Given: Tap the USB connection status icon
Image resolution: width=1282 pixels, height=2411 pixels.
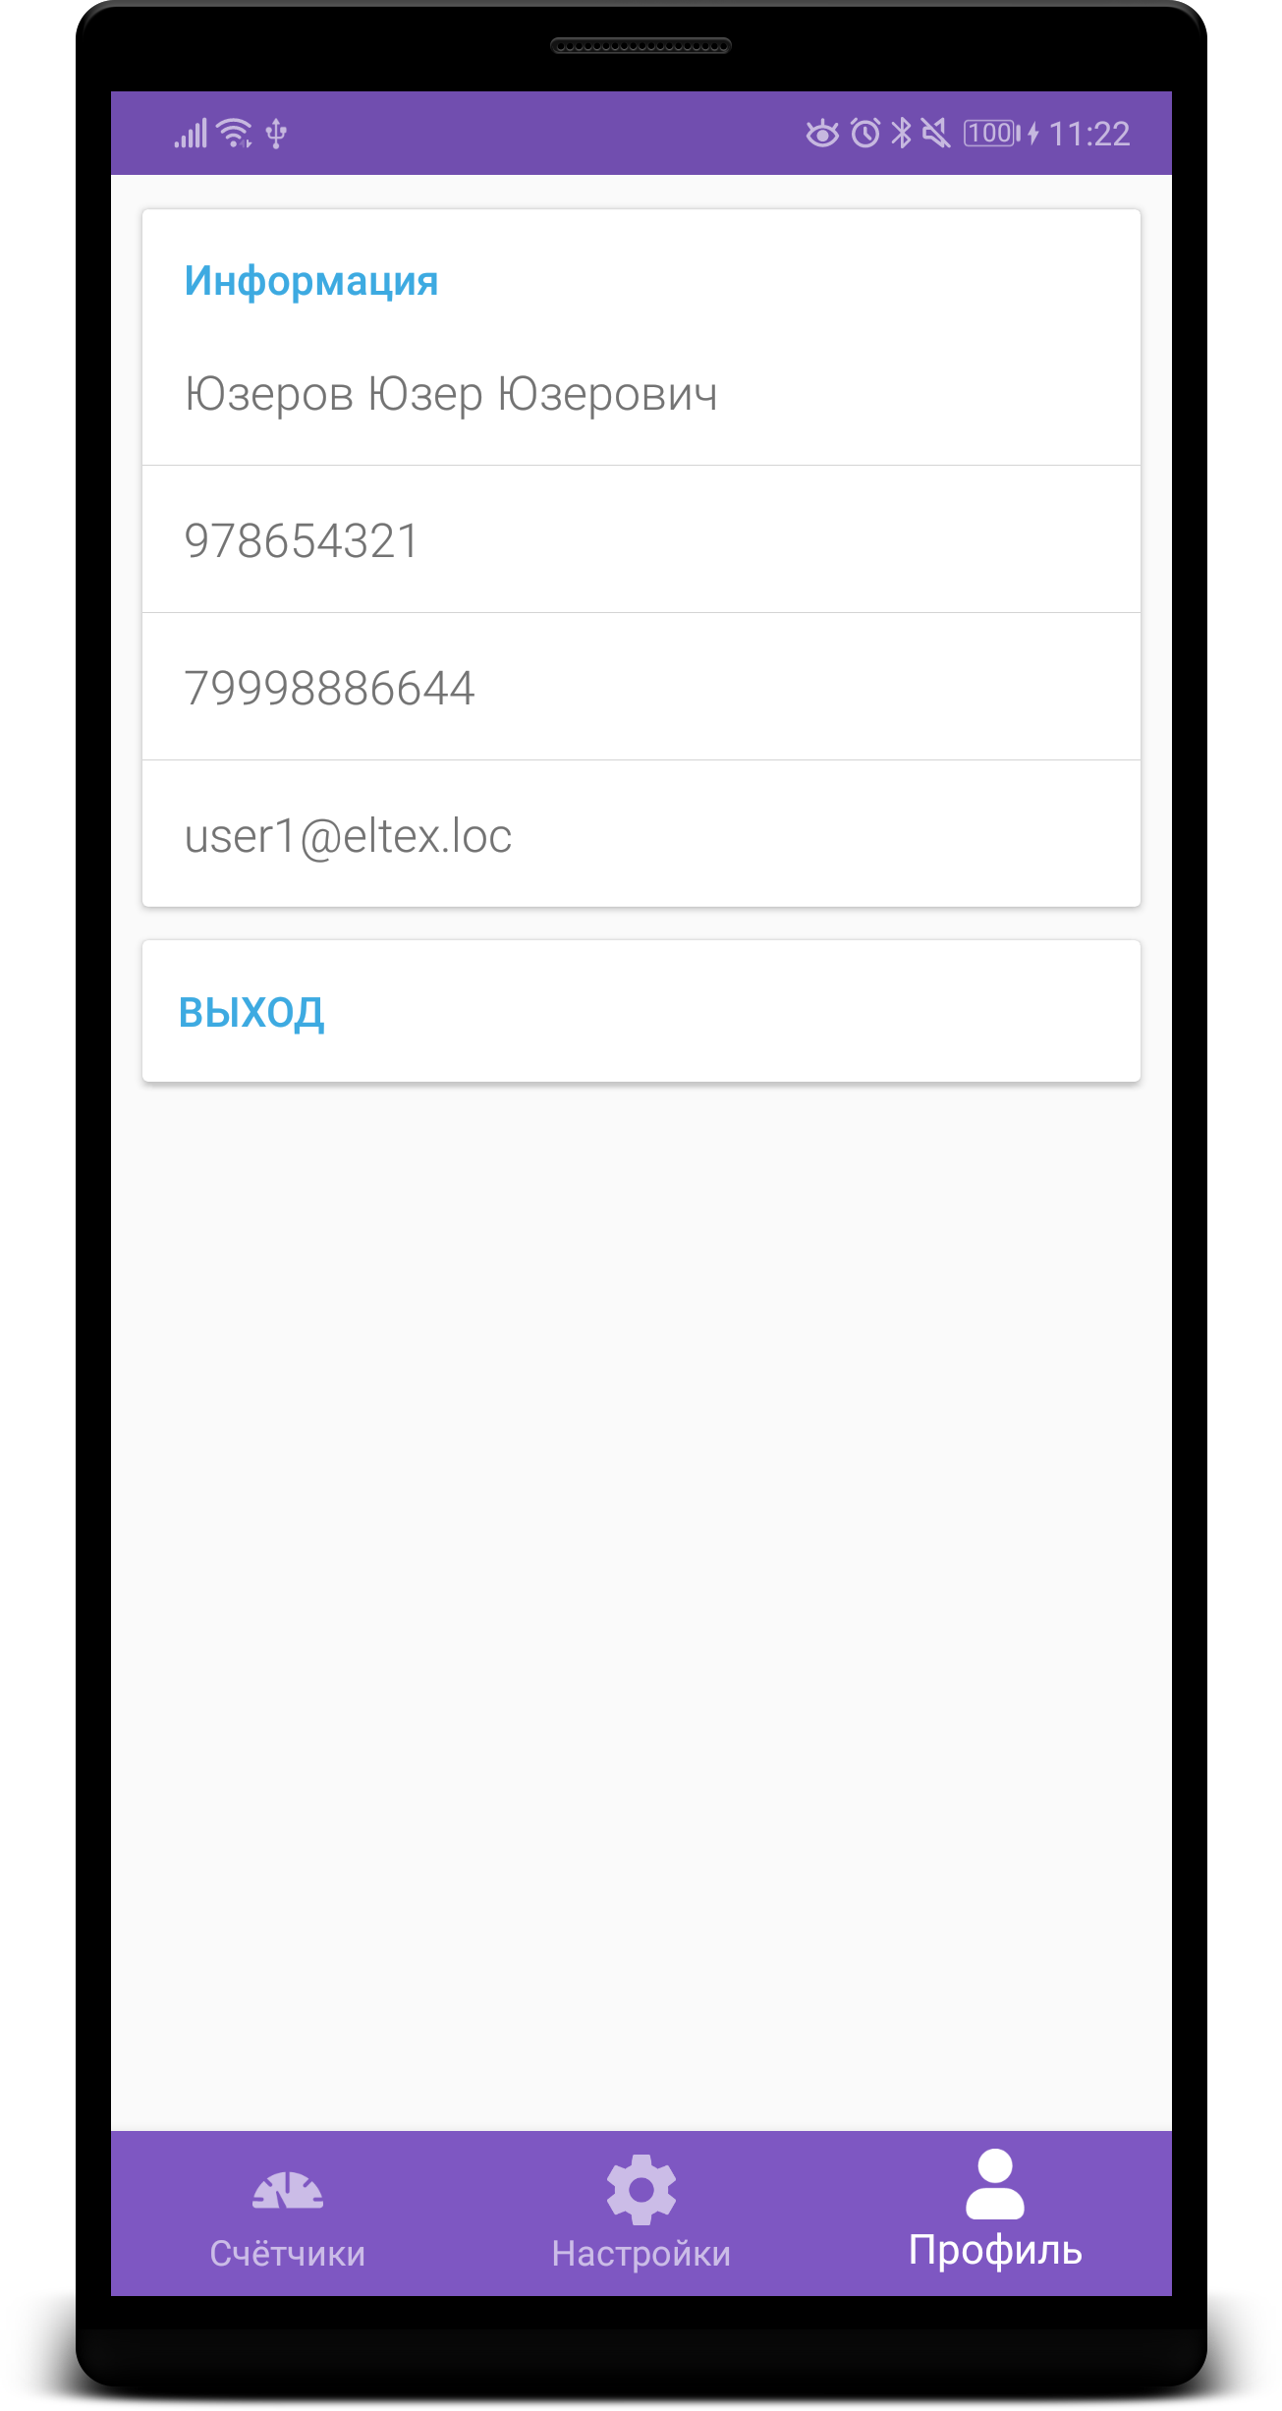Looking at the screenshot, I should pos(277,133).
